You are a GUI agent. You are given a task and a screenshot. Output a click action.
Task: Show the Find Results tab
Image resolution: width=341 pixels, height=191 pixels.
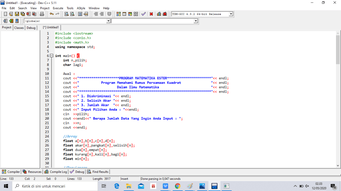98,172
